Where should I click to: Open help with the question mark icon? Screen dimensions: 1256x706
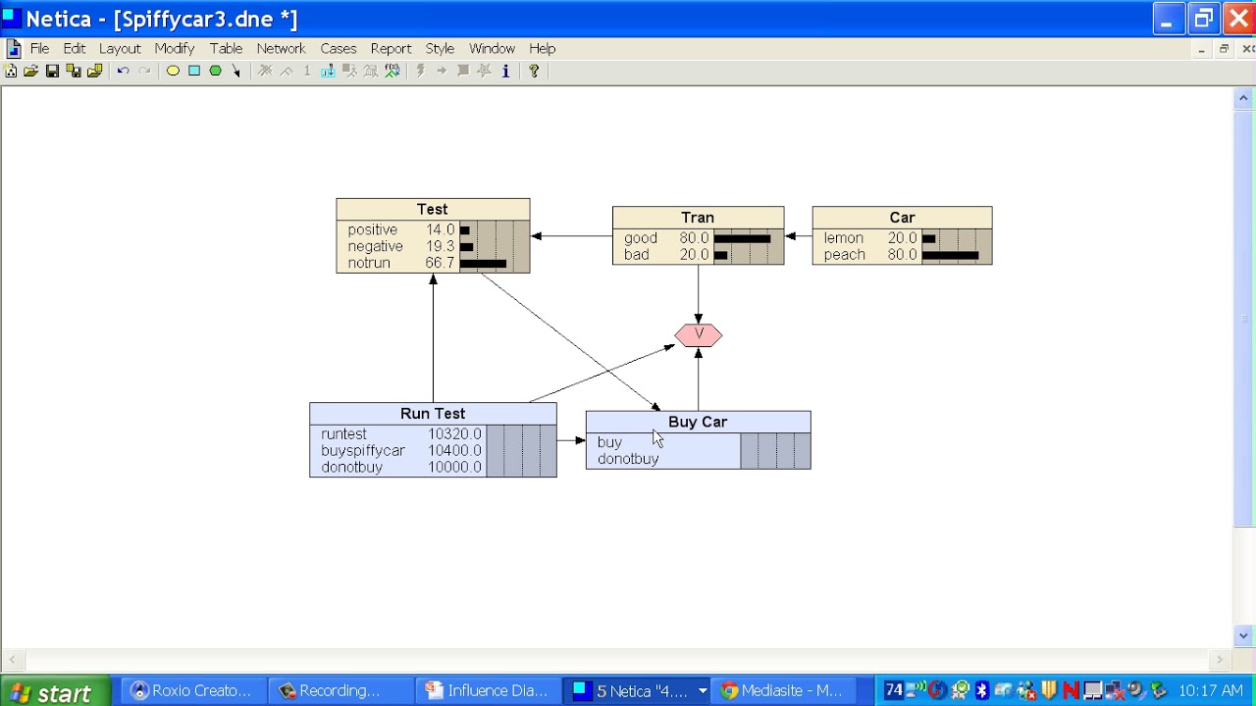coord(534,71)
